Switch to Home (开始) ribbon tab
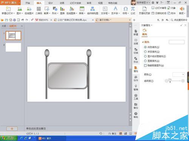 point(28,3)
